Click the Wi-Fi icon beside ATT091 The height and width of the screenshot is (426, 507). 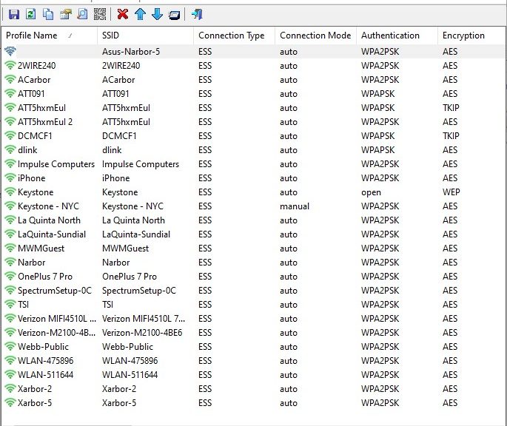point(10,93)
